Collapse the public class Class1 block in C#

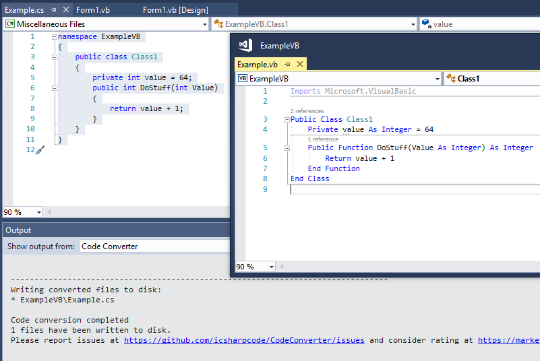tap(55, 57)
